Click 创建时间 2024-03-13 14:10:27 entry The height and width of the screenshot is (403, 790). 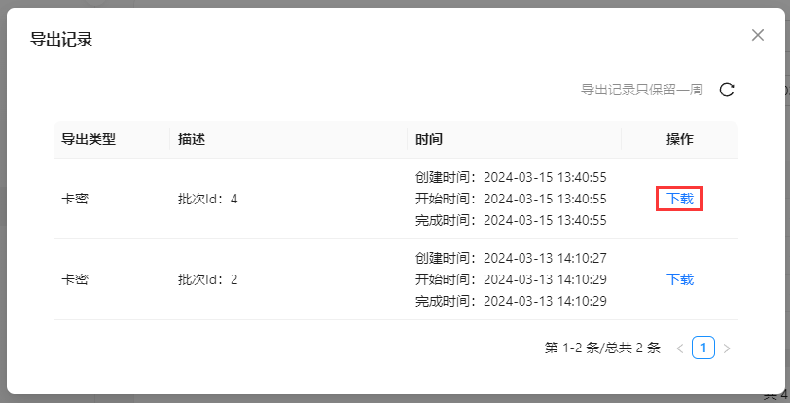click(x=511, y=258)
